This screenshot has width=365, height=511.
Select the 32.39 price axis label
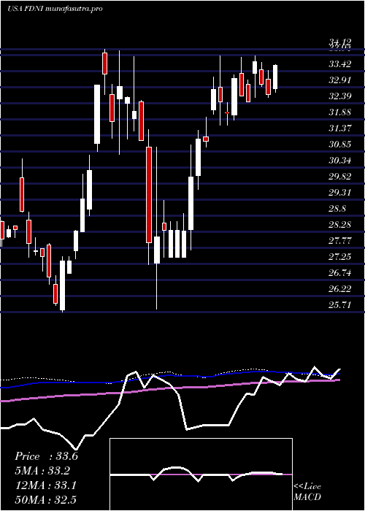point(340,96)
